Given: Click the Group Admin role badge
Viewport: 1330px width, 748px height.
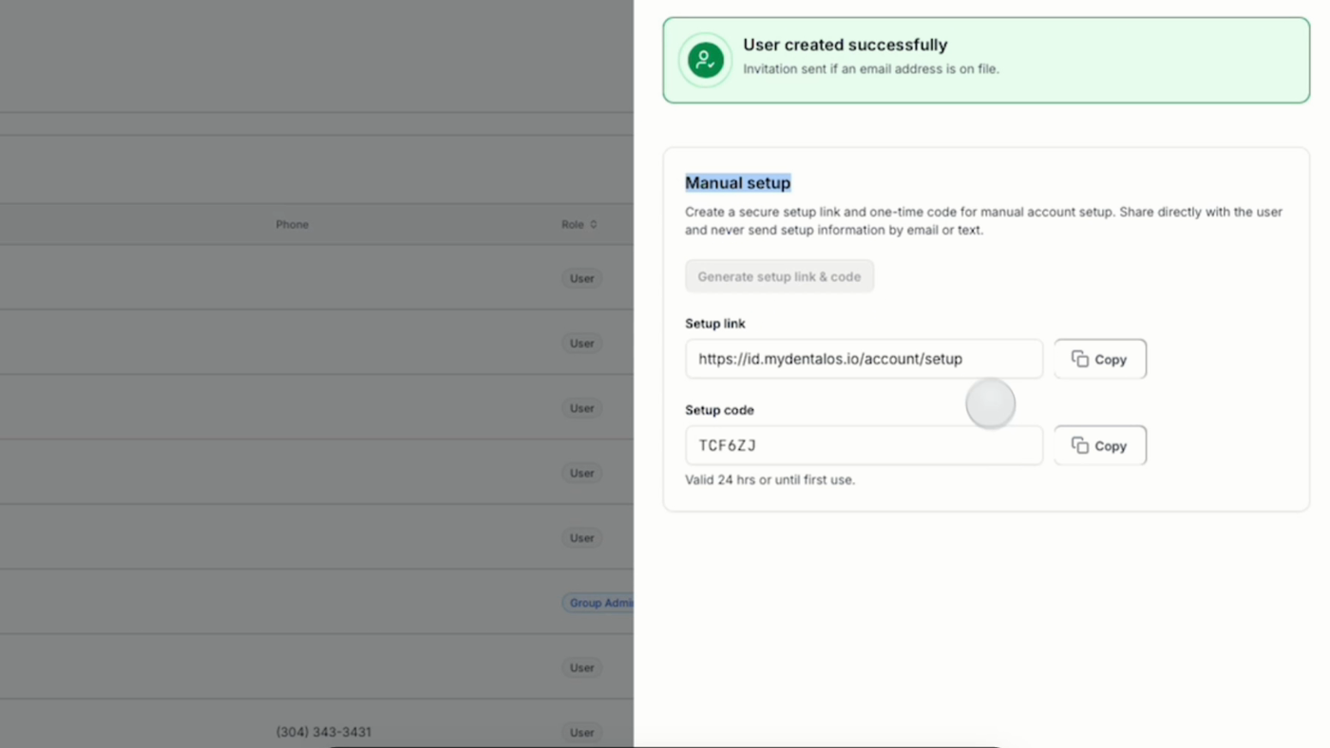Looking at the screenshot, I should [598, 603].
